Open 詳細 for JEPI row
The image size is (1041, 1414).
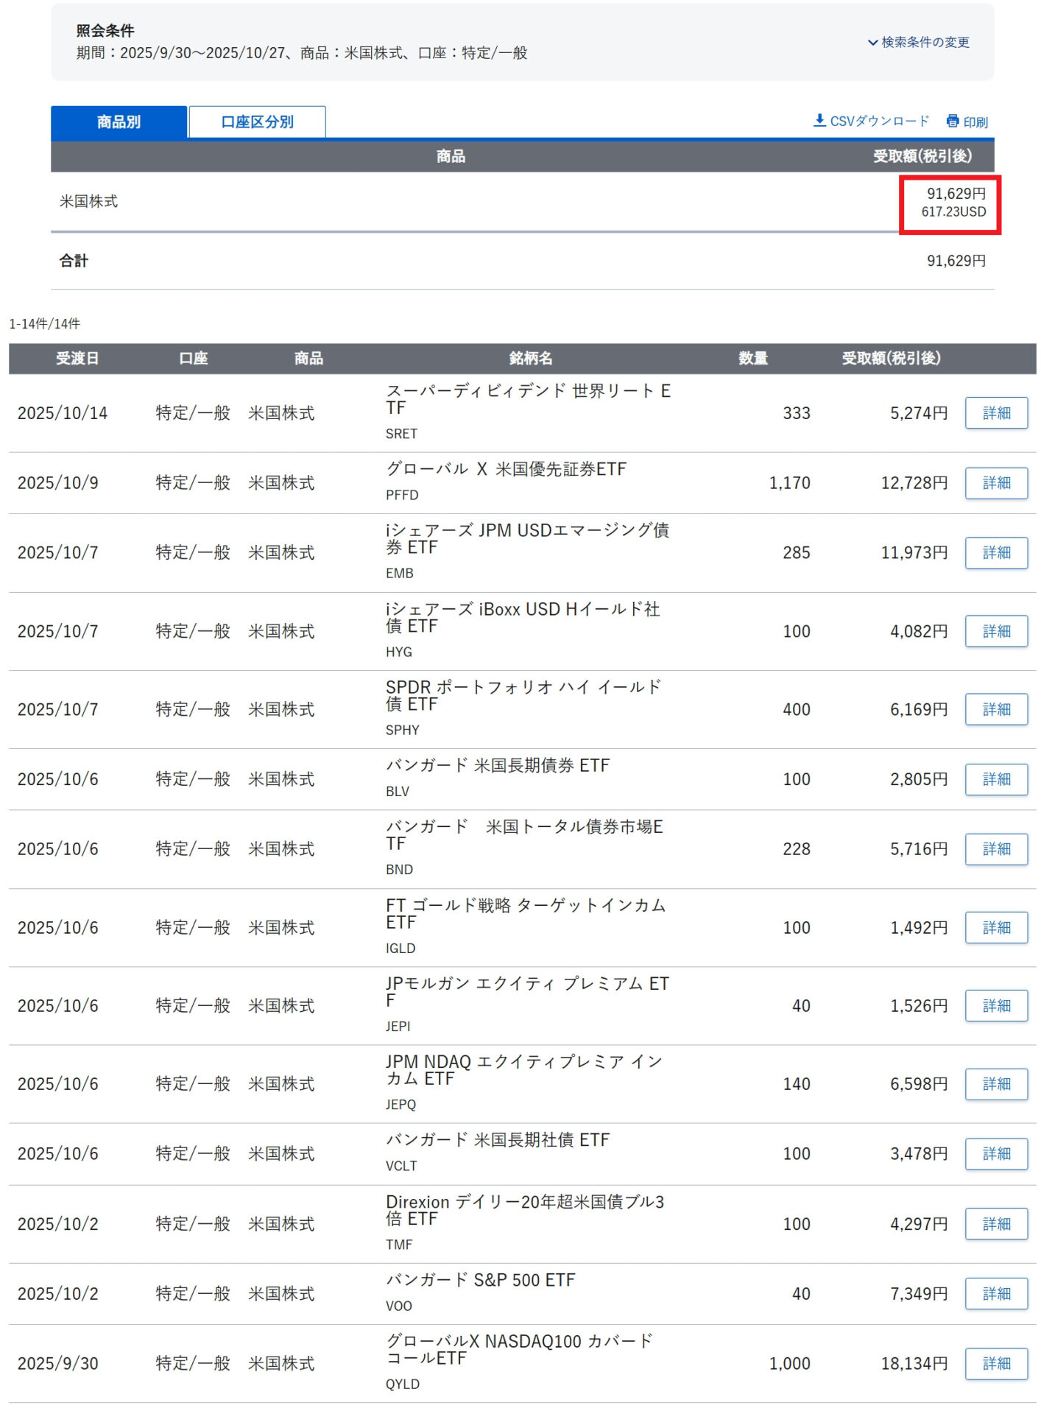tap(995, 1007)
